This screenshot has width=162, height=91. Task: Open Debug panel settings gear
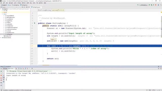pos(159,66)
